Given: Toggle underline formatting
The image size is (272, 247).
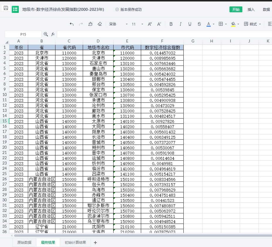Looking at the screenshot, I should click(x=190, y=24).
